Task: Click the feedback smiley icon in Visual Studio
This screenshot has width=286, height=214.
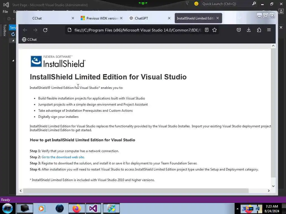Action: [196, 4]
